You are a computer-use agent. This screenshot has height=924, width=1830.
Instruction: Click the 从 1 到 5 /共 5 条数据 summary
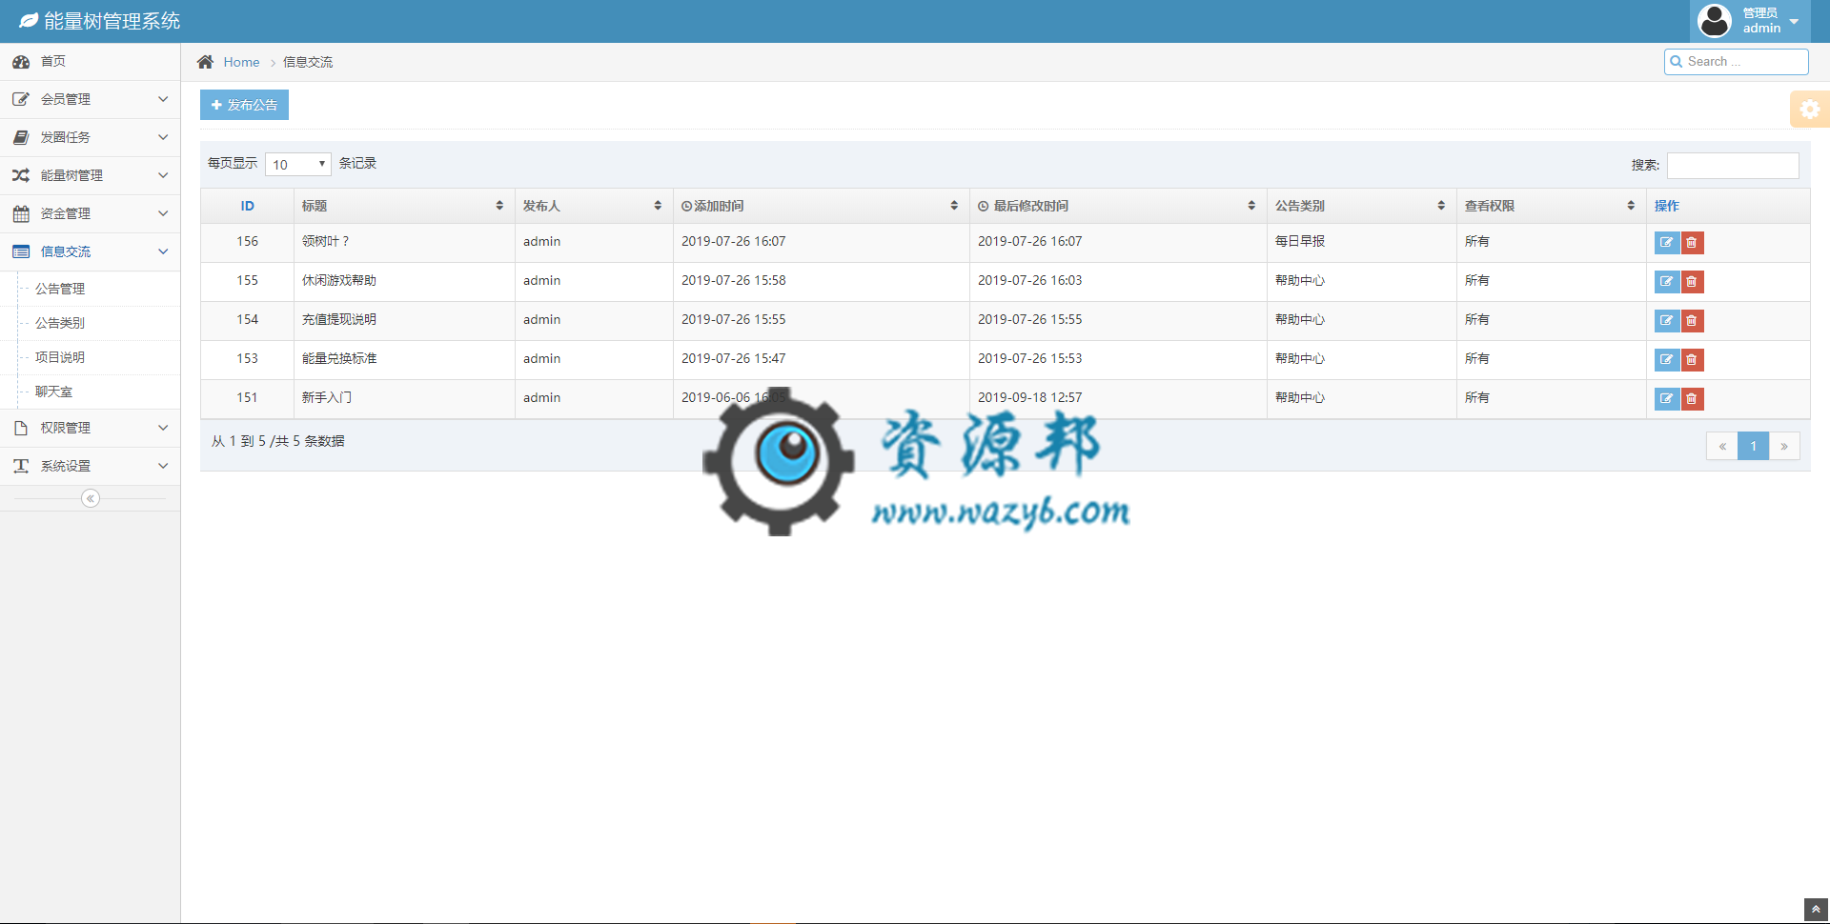click(x=278, y=441)
